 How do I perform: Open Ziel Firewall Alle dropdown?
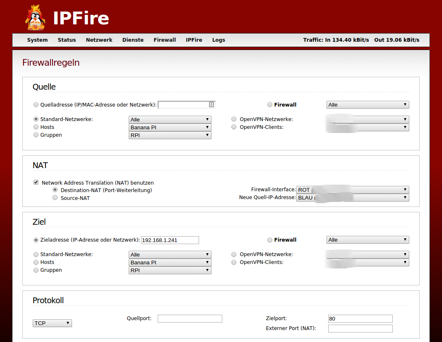tap(368, 240)
